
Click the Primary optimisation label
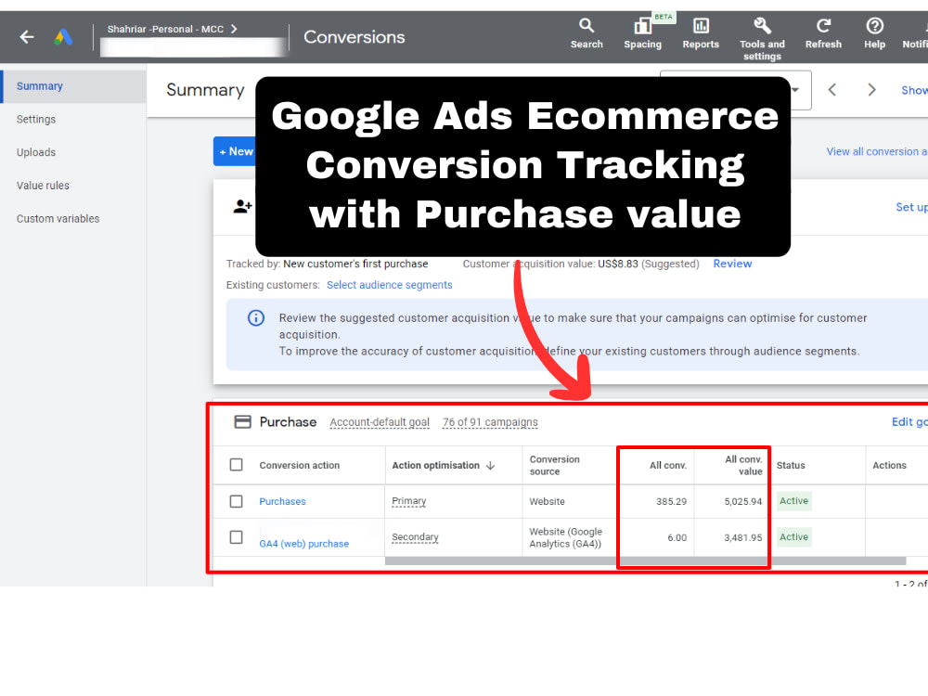coord(409,501)
